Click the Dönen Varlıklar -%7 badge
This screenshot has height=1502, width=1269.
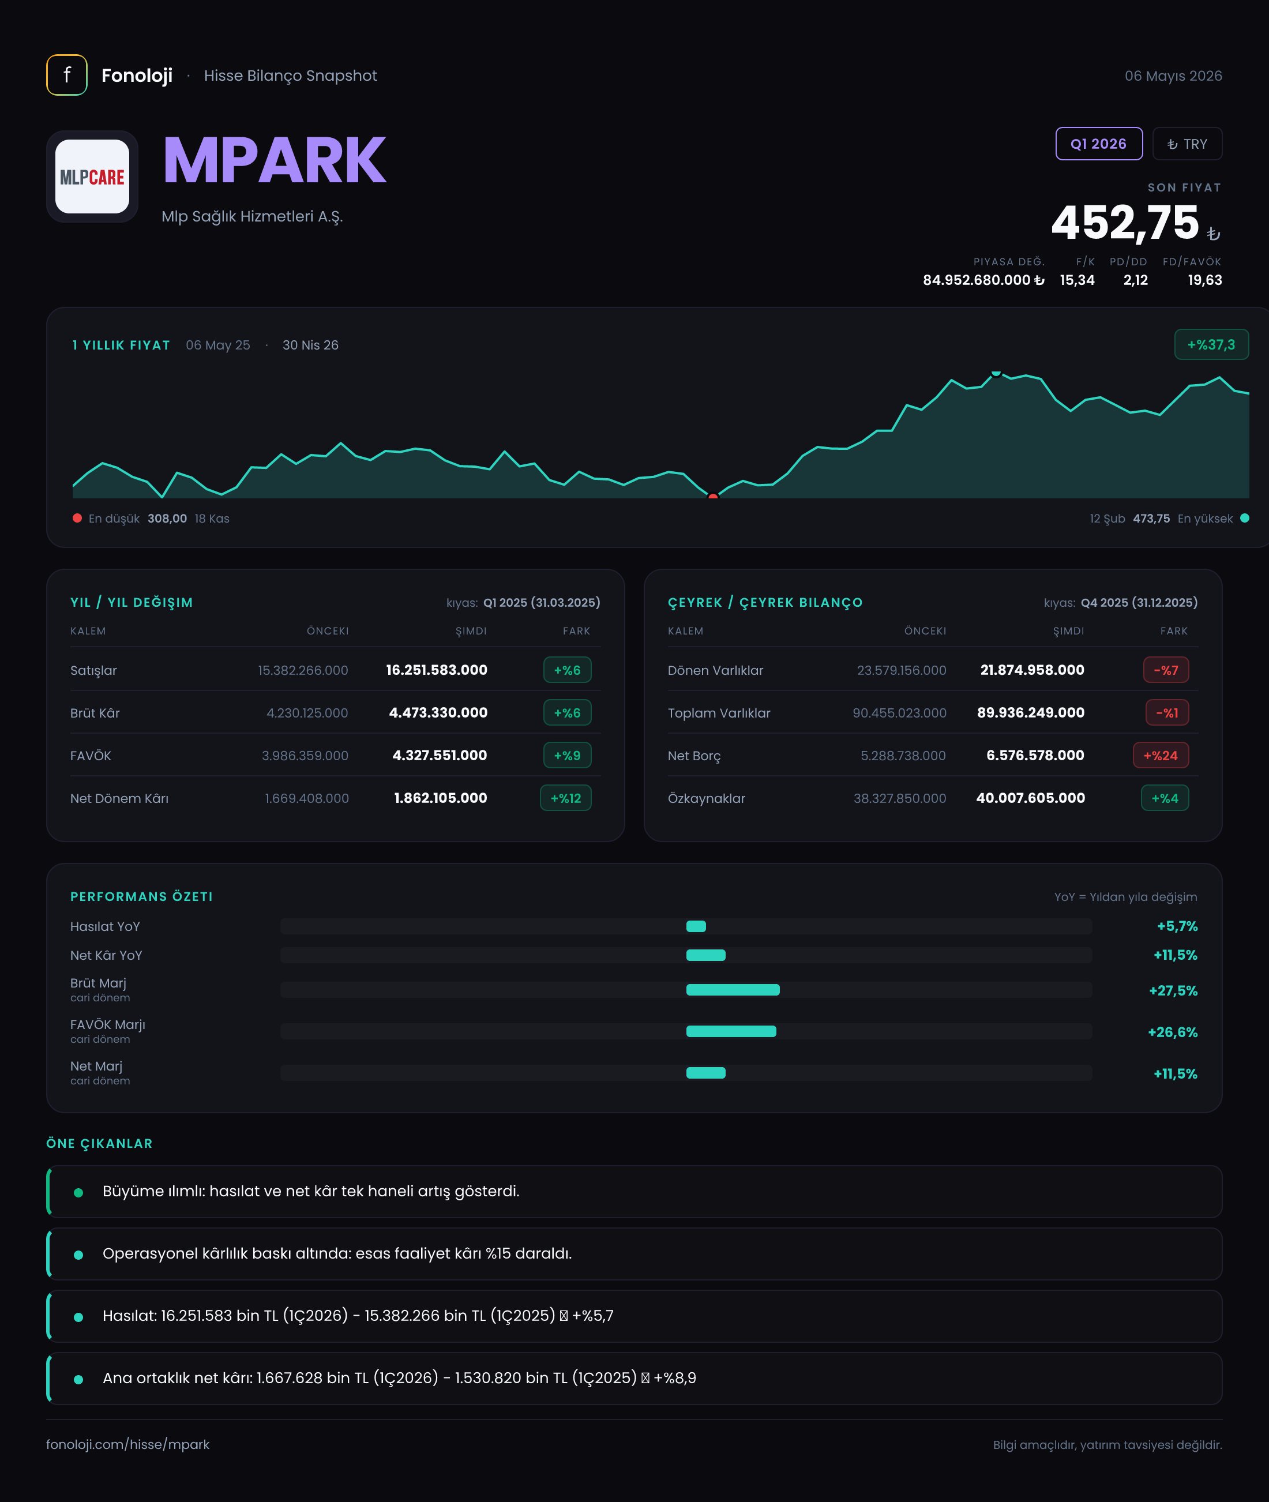(1166, 670)
